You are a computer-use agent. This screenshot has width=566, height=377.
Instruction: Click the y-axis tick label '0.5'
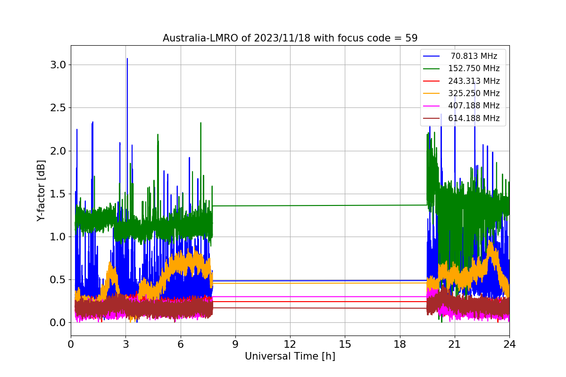pos(58,280)
